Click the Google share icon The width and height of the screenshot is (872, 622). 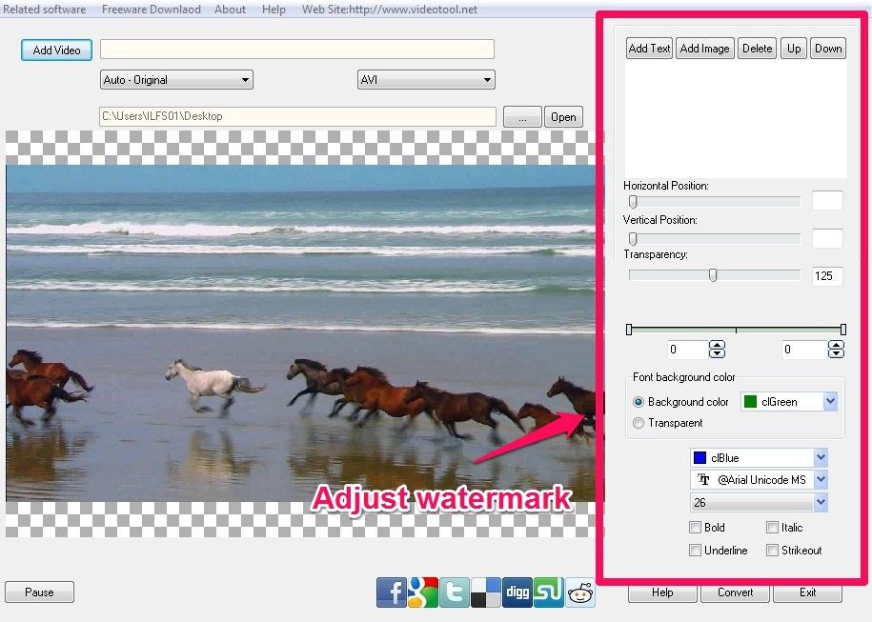pos(422,592)
